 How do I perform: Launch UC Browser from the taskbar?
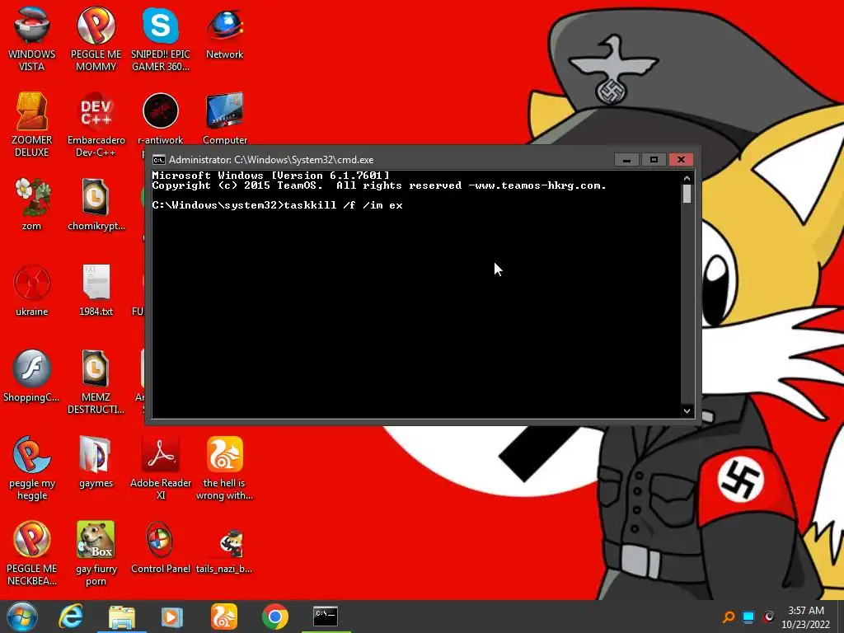(x=224, y=617)
